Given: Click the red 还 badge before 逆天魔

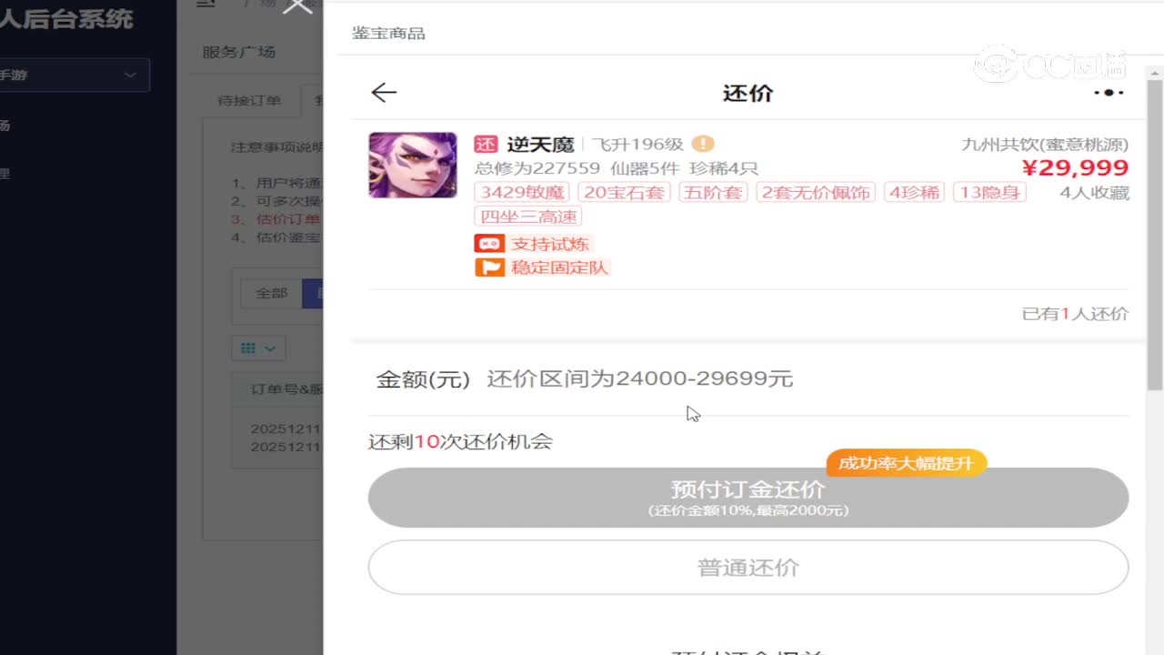Looking at the screenshot, I should pyautogui.click(x=486, y=144).
